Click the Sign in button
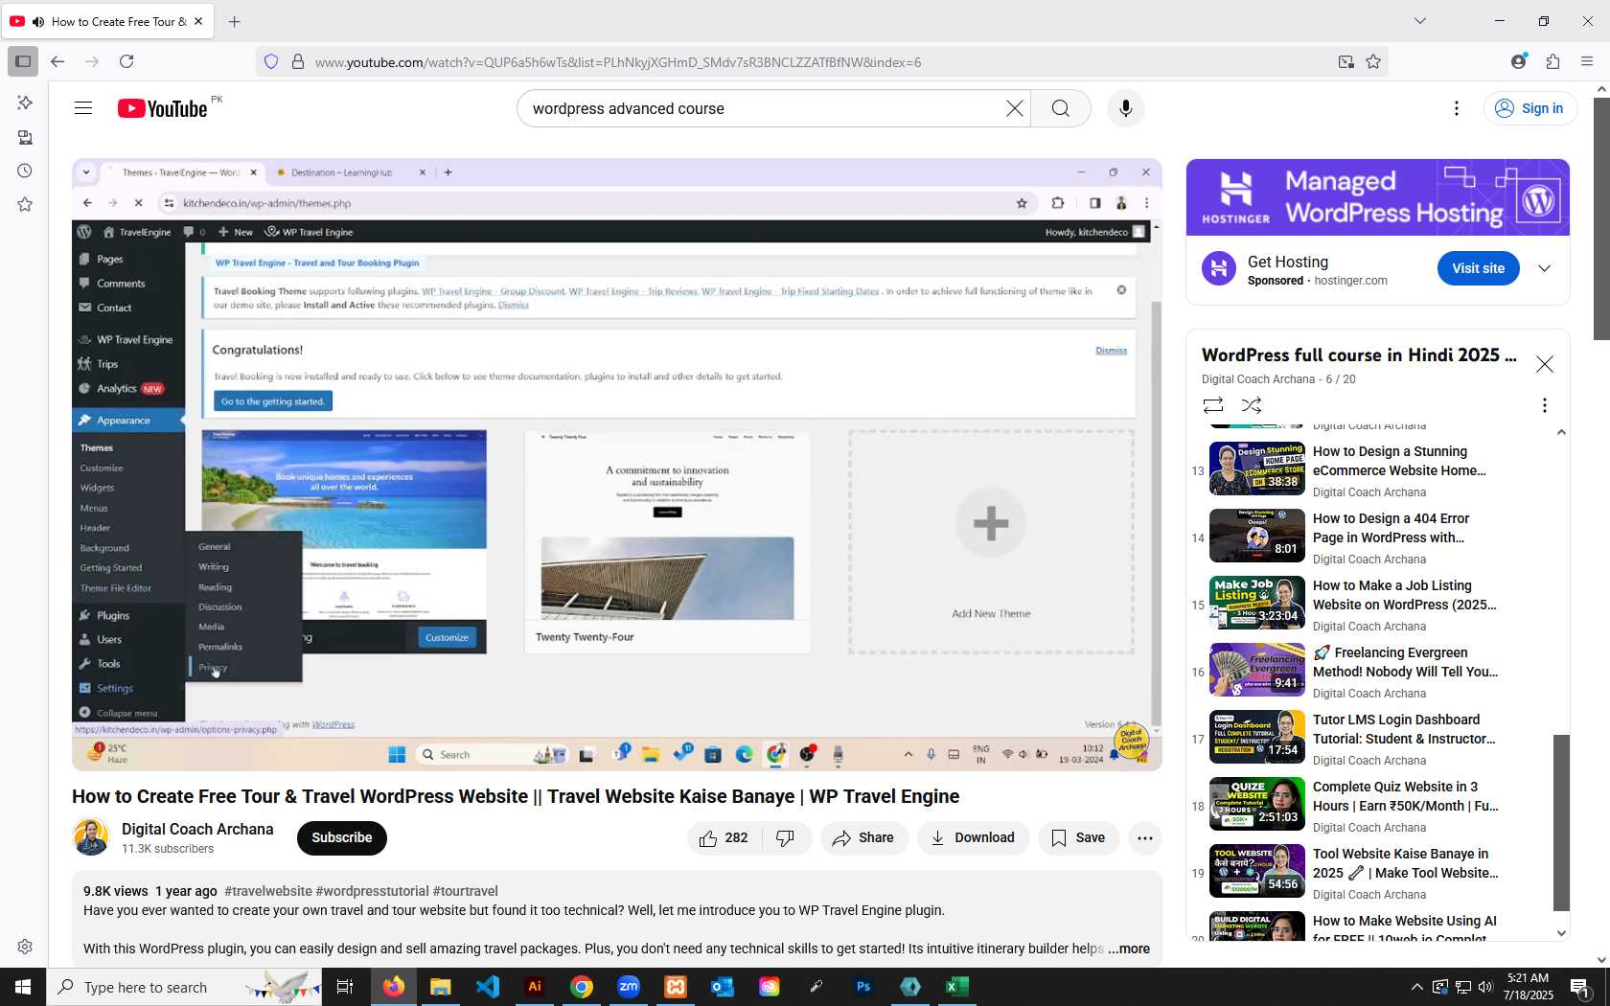This screenshot has height=1006, width=1610. click(x=1530, y=108)
